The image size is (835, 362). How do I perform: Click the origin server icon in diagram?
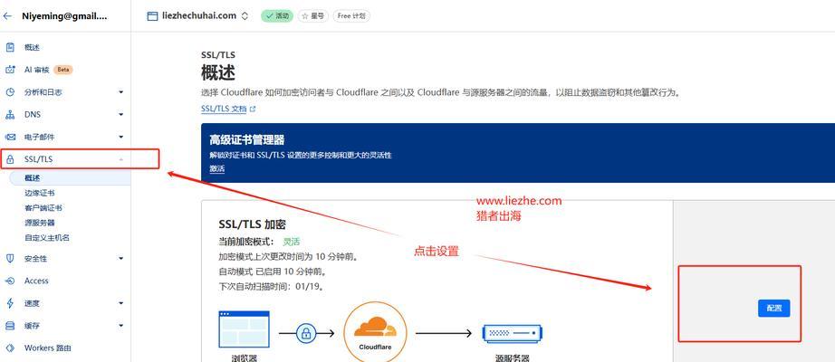pos(512,334)
